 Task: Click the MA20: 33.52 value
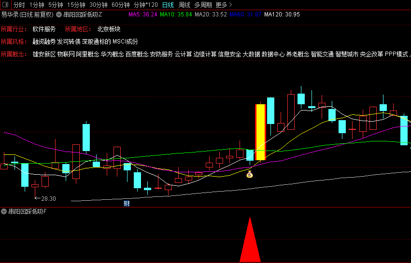coord(211,14)
